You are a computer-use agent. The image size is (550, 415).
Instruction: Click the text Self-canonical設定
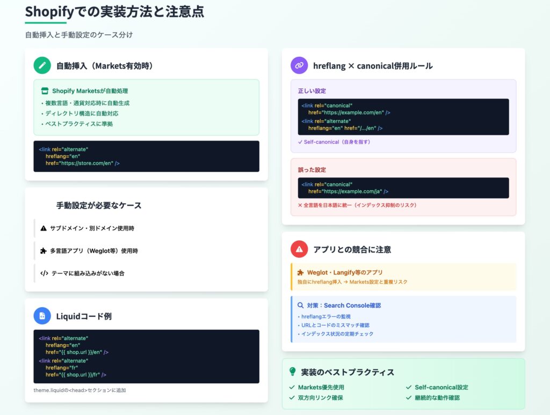coord(442,387)
